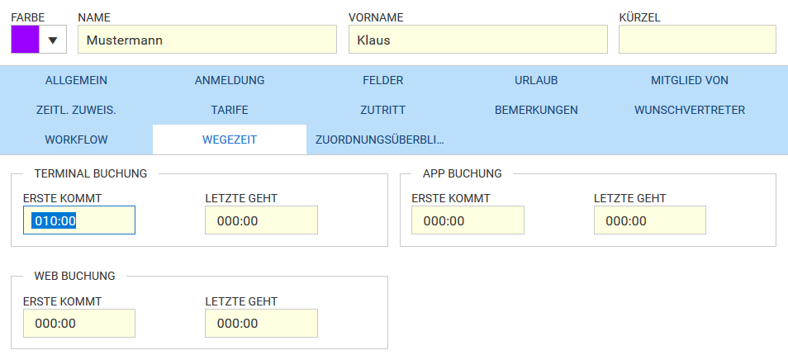The height and width of the screenshot is (355, 788).
Task: Open the Zutritt tab
Action: click(383, 110)
